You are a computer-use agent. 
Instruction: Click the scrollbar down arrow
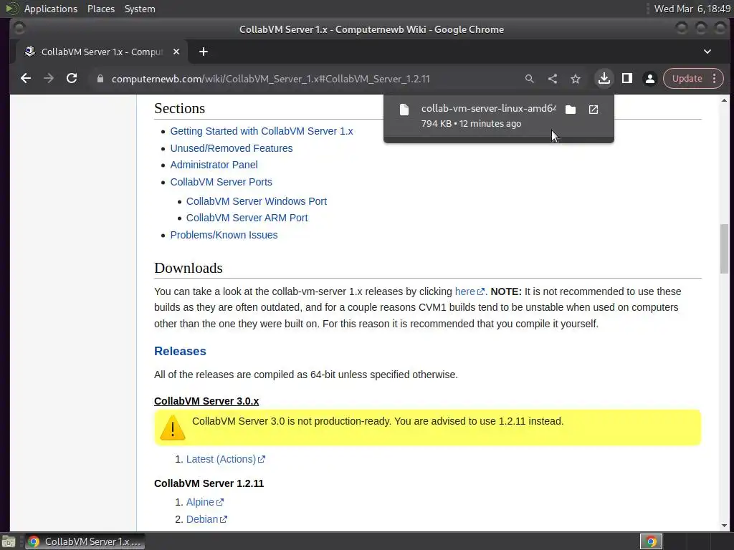(x=724, y=526)
